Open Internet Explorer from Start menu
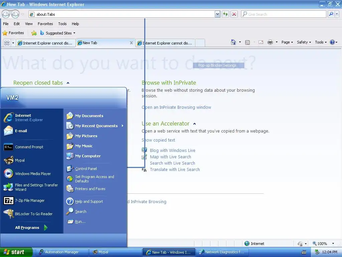Image resolution: width=342 pixels, height=257 pixels. click(32, 117)
